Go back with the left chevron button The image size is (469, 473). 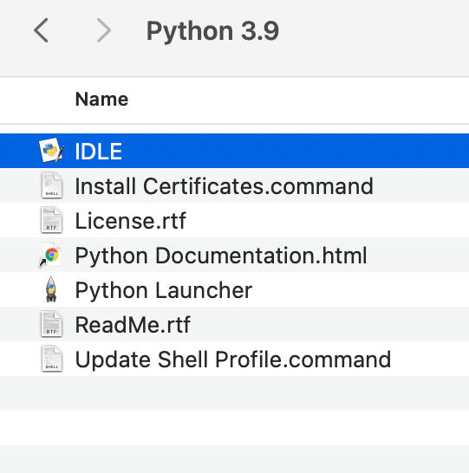point(41,30)
